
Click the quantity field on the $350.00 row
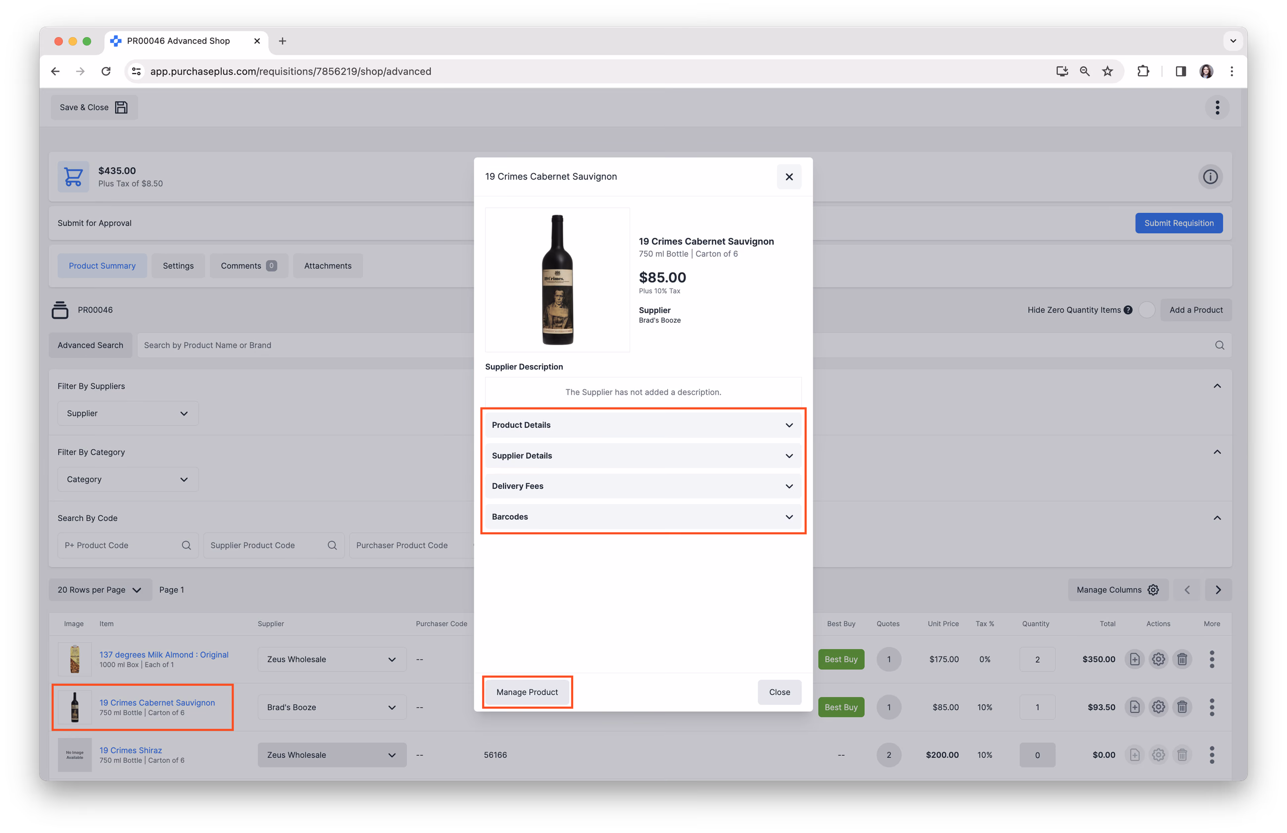point(1037,659)
